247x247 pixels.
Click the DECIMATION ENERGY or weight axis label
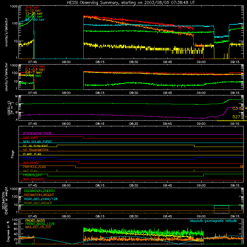[x=5, y=201]
